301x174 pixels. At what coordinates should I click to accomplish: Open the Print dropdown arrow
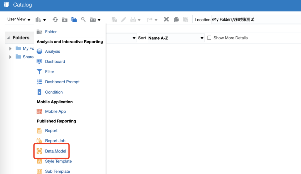[x=139, y=20]
